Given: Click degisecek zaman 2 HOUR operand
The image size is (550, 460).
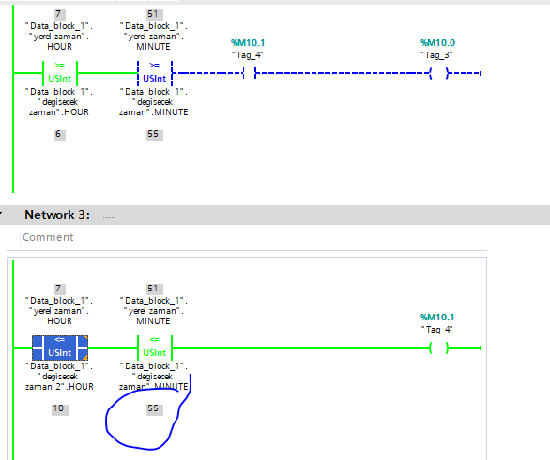Looking at the screenshot, I should tap(59, 377).
